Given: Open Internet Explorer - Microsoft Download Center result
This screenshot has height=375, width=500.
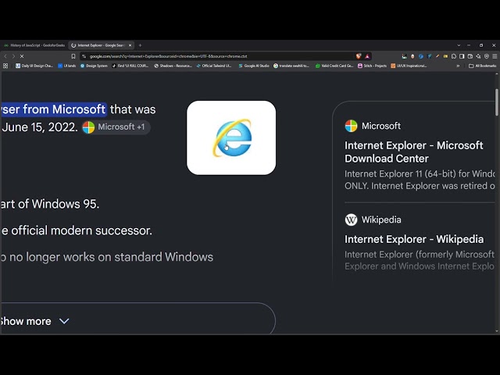Looking at the screenshot, I should tap(413, 152).
